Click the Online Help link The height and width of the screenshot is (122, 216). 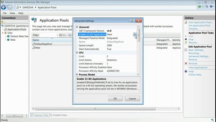[x=195, y=75]
